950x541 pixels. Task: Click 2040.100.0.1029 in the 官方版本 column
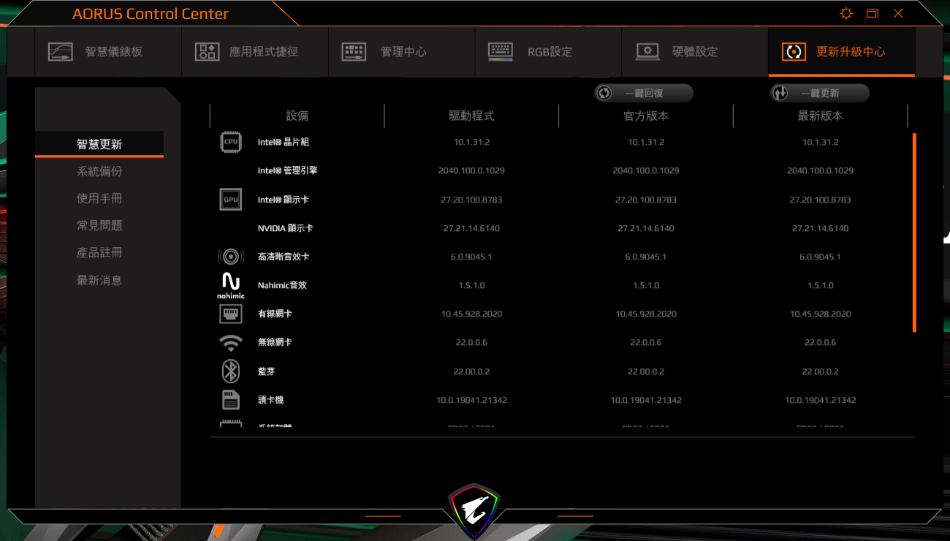click(646, 170)
